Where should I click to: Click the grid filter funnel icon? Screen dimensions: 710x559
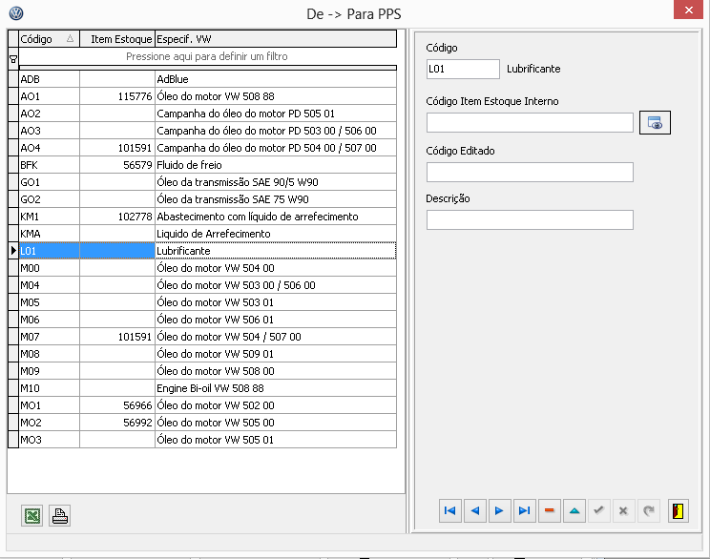pos(13,59)
